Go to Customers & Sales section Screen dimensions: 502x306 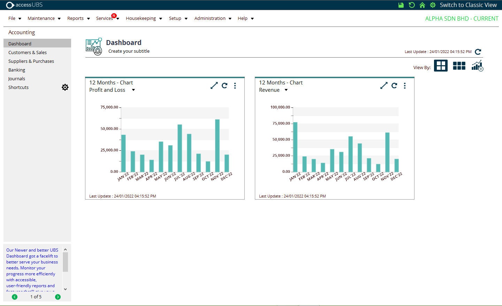coord(28,52)
